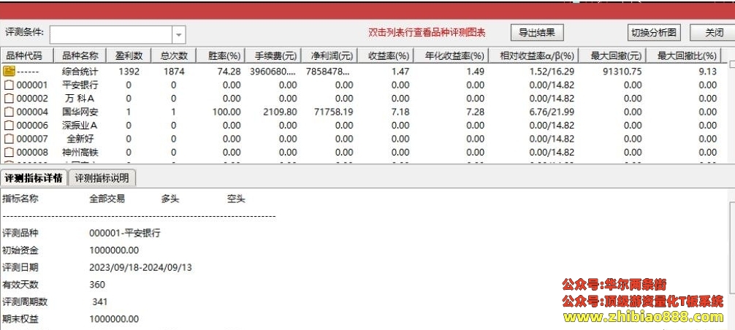Sort by 盈利数 column header
Viewport: 735px width, 330px height.
[x=129, y=55]
